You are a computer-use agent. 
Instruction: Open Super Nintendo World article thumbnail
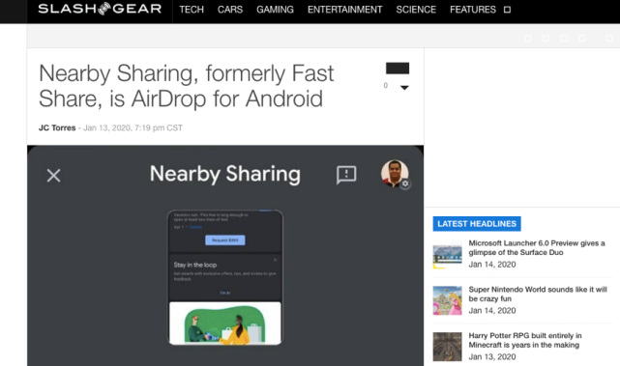[x=447, y=300]
